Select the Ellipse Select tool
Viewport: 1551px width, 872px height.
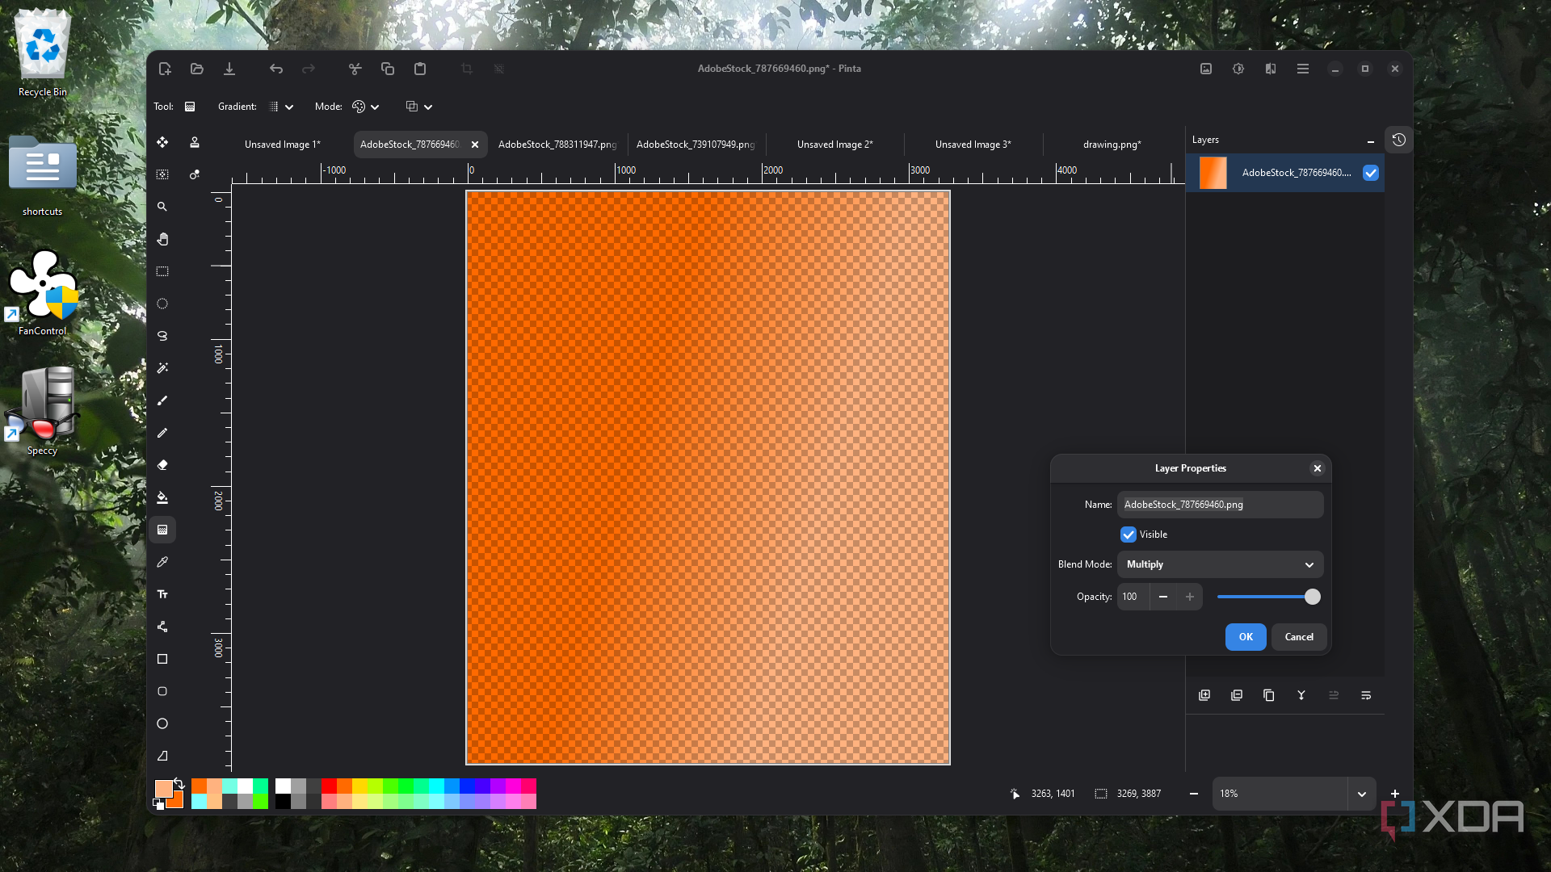click(162, 304)
